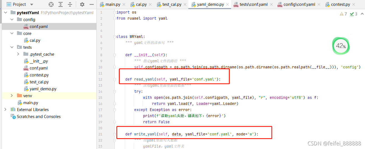
Task: Fold the import block at line 1
Action: click(115, 12)
